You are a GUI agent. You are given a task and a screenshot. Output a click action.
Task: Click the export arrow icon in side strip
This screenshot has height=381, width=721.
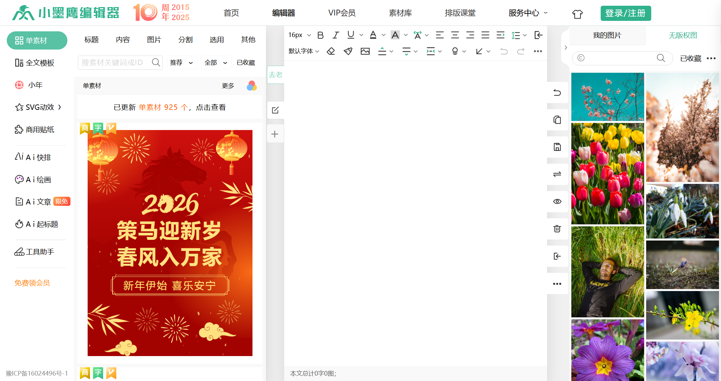coord(557,256)
